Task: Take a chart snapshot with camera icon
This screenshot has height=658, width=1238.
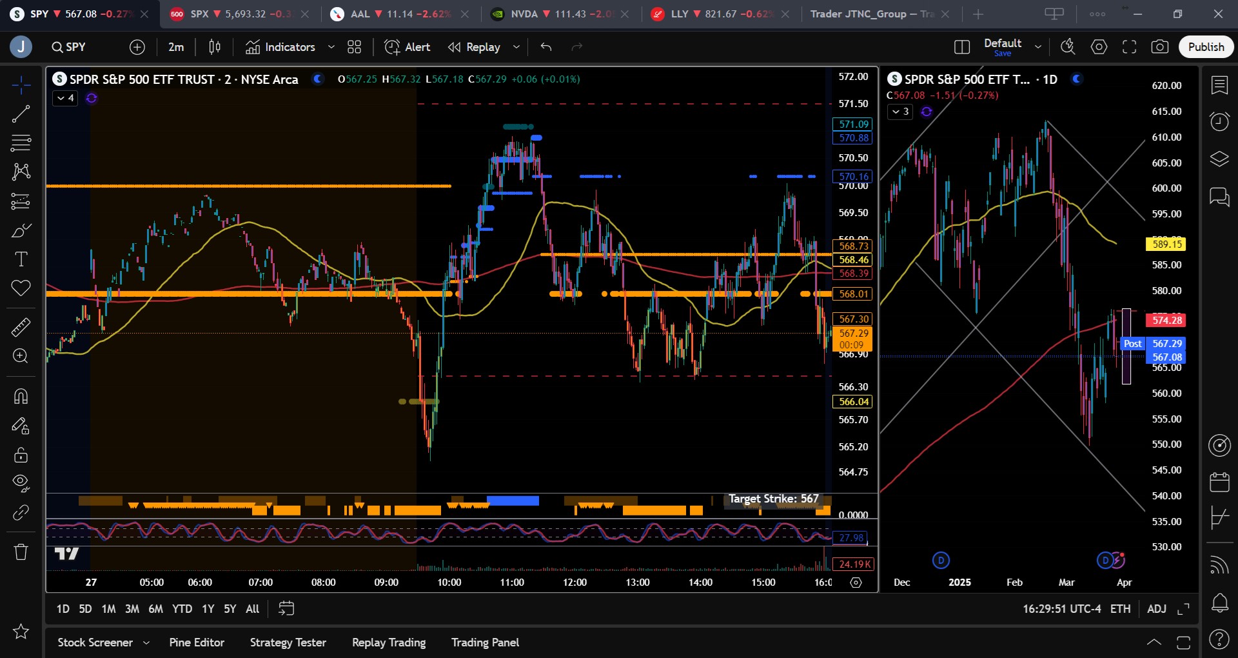Action: pos(1159,47)
